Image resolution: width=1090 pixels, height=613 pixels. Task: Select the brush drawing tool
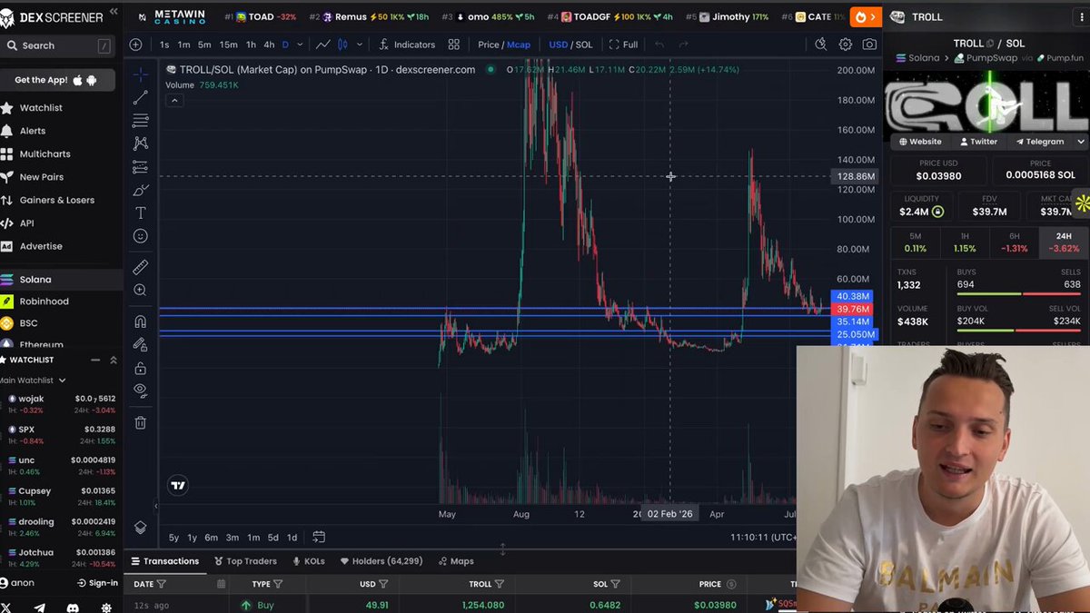click(140, 190)
